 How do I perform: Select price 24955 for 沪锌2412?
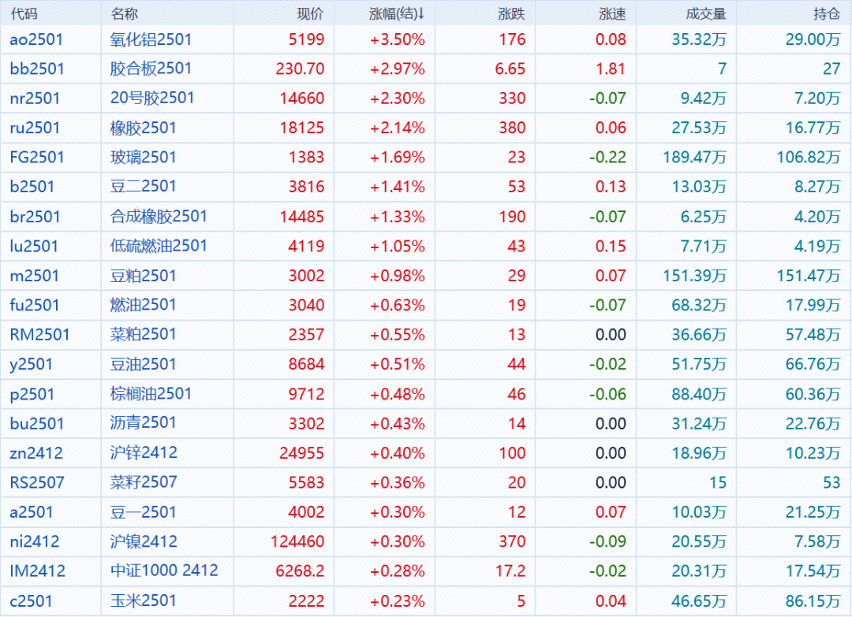pyautogui.click(x=302, y=453)
